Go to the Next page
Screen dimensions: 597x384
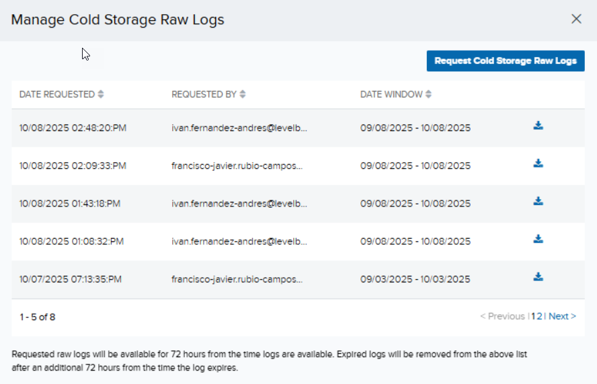(x=562, y=317)
